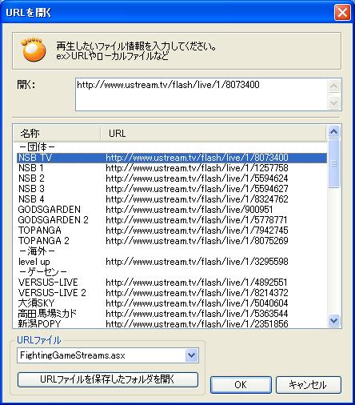355x405 pixels.
Task: Click the GOM Player foot logo icon
Action: tap(34, 50)
